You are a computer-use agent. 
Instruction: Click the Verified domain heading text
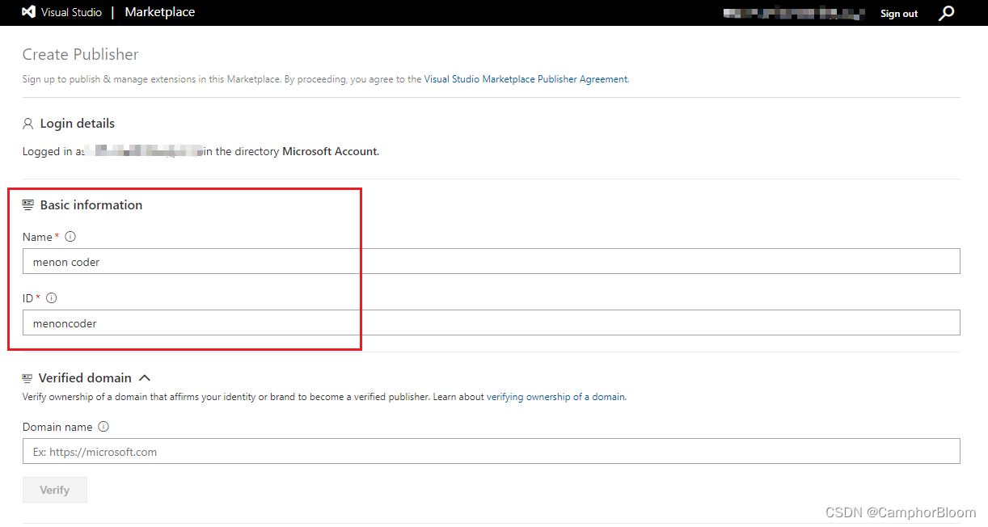coord(85,378)
